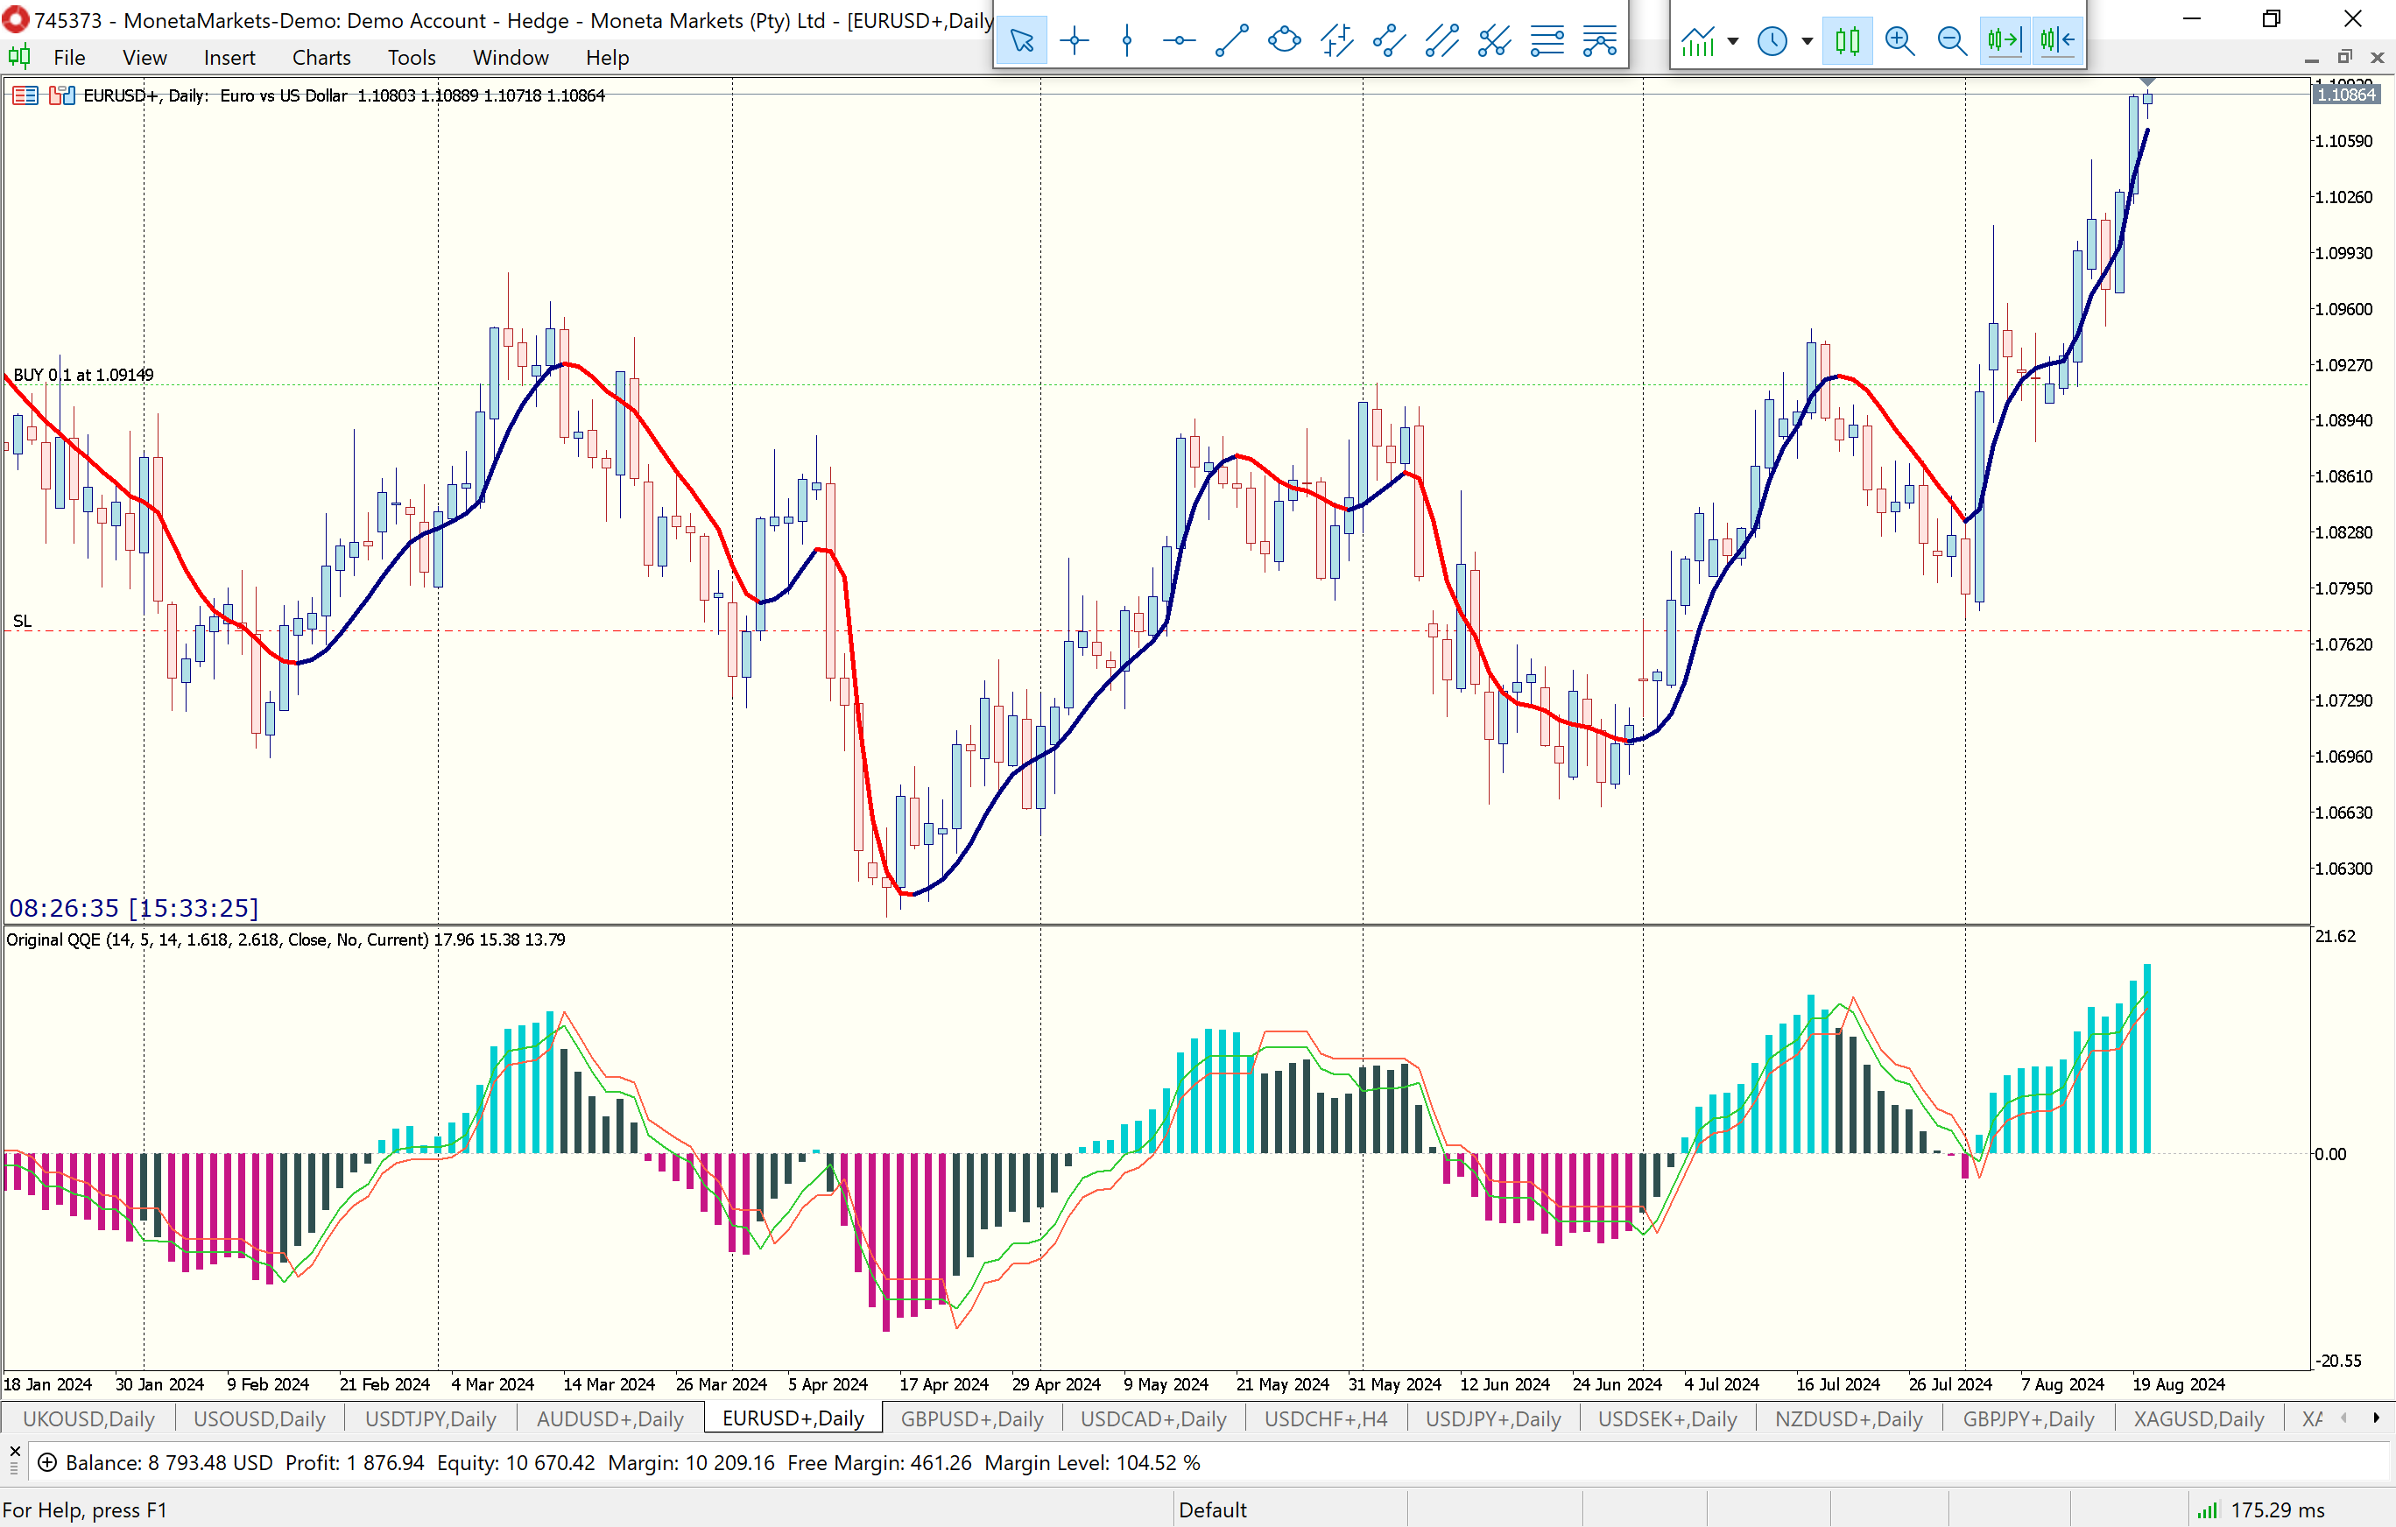Select the ellipse shapes drawing tool
The height and width of the screenshot is (1527, 2396).
coord(1285,41)
